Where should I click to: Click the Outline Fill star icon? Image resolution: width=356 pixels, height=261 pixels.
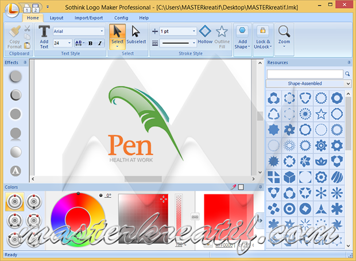pos(222,32)
